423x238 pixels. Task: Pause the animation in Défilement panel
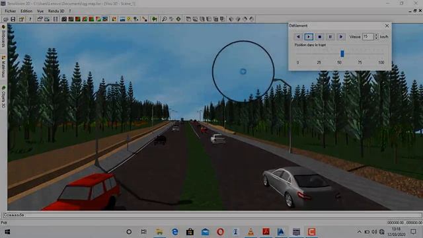point(330,37)
